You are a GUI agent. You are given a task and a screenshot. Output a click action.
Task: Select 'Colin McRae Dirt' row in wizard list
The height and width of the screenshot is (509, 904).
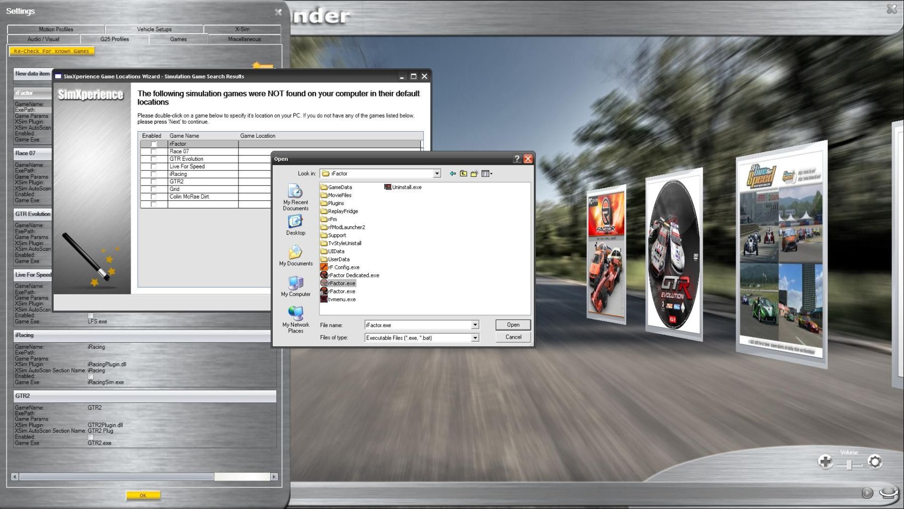281,196
